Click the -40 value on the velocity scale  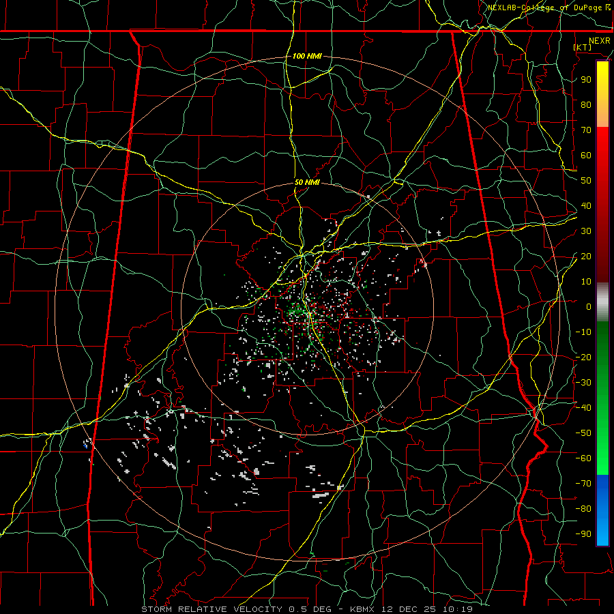[x=583, y=408]
